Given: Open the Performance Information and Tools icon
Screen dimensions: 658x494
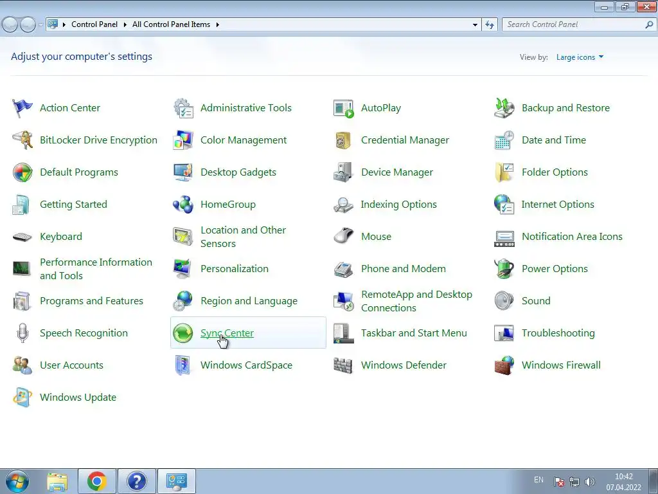Looking at the screenshot, I should [21, 268].
